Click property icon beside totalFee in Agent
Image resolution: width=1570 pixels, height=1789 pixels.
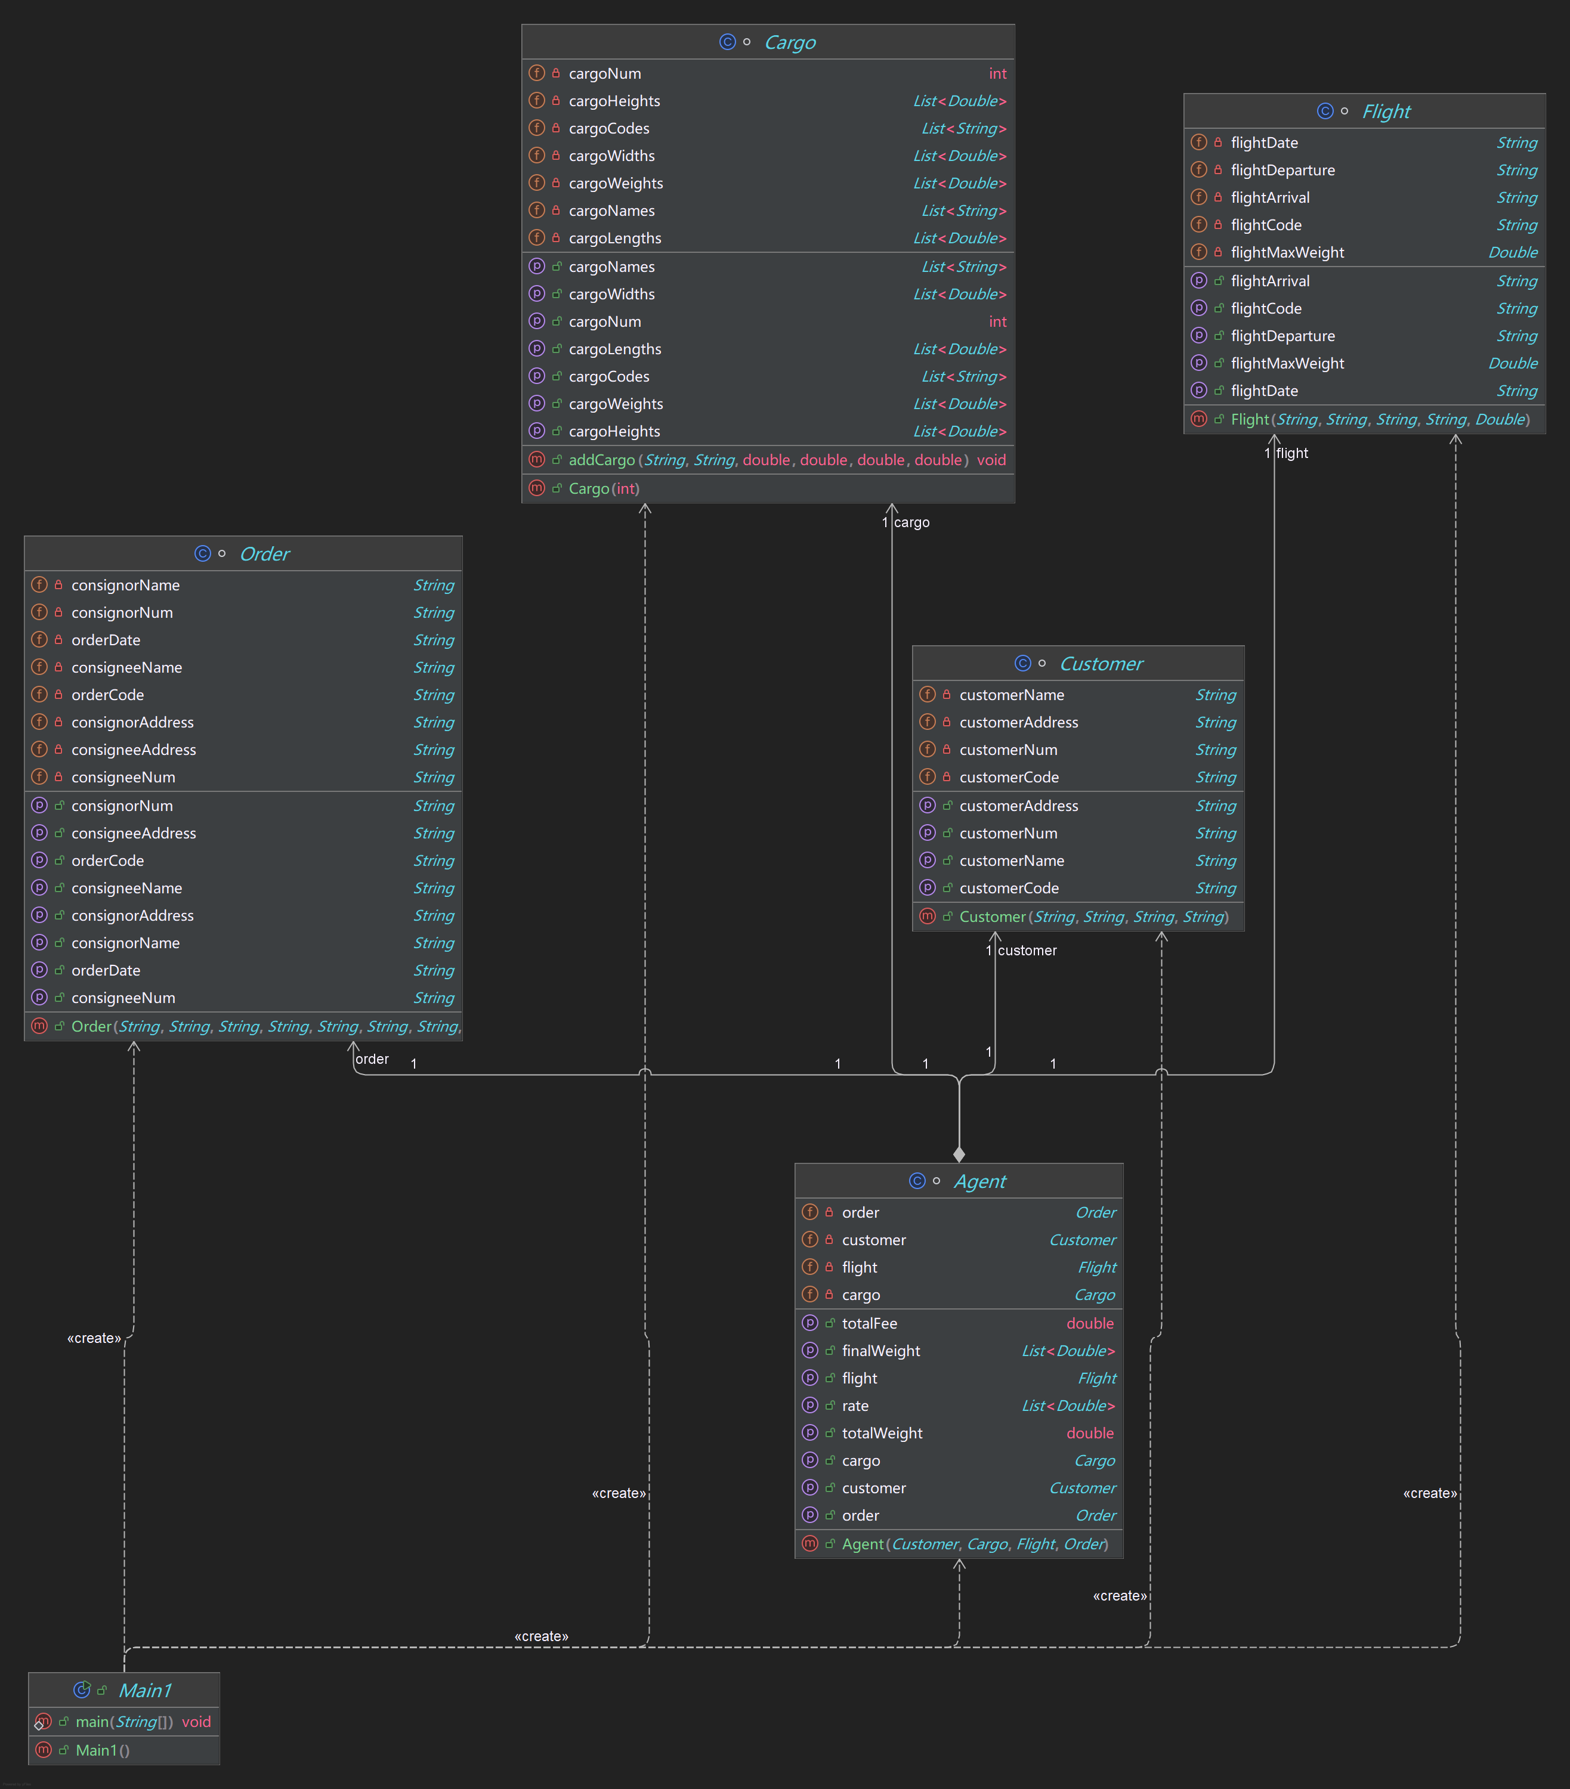(x=810, y=1323)
